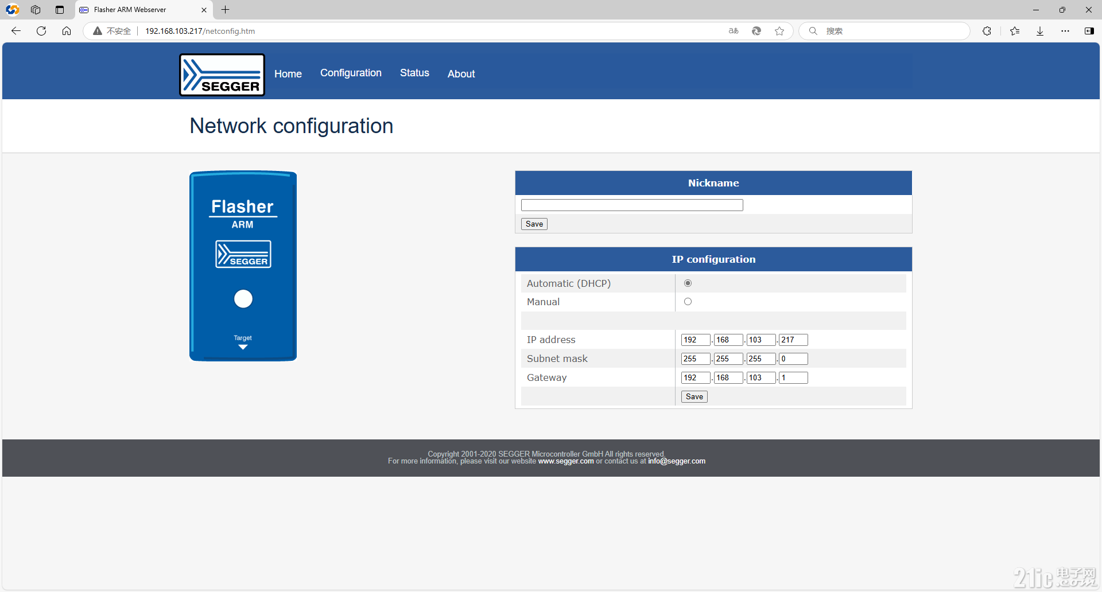Viewport: 1102px width, 592px height.
Task: Open the downloads icon
Action: pyautogui.click(x=1040, y=31)
